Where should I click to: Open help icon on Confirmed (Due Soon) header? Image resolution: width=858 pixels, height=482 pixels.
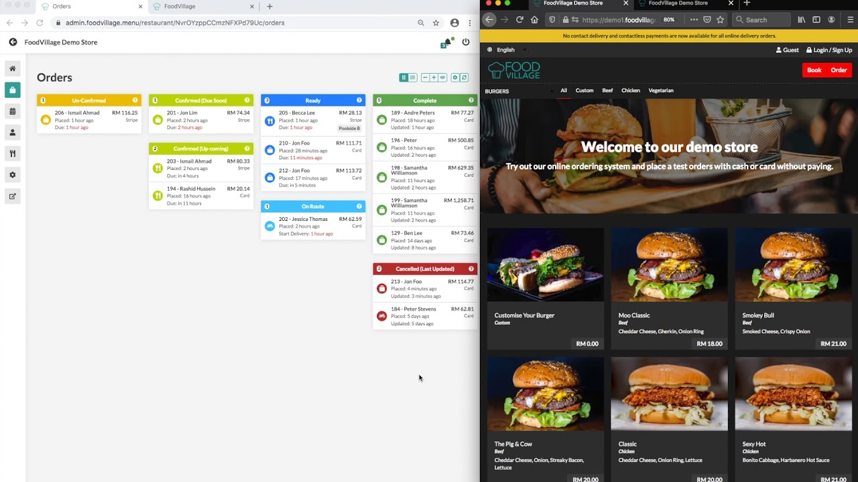coord(247,100)
